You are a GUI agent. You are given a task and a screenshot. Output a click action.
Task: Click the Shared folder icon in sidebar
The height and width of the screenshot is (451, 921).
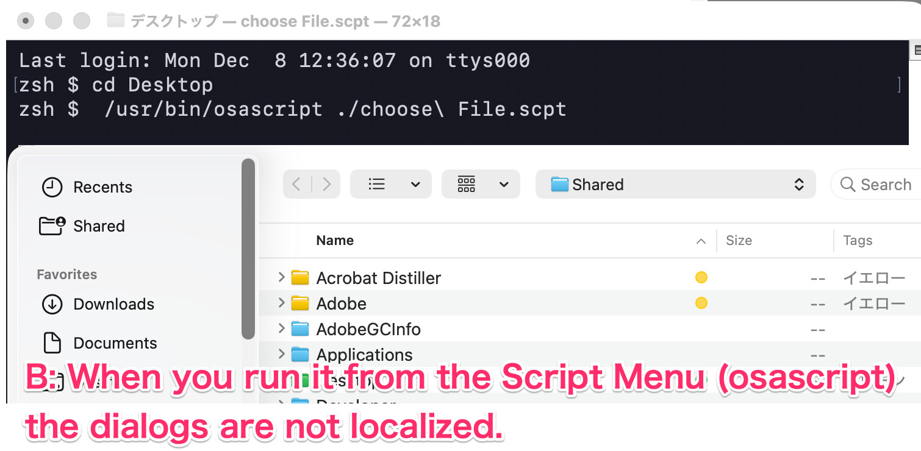52,226
